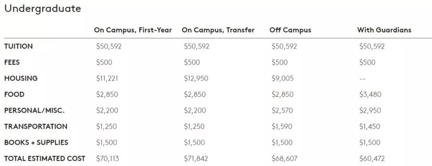The image size is (432, 166).
Task: Click the BOOKS + SUPPLIES row label
Action: click(36, 142)
